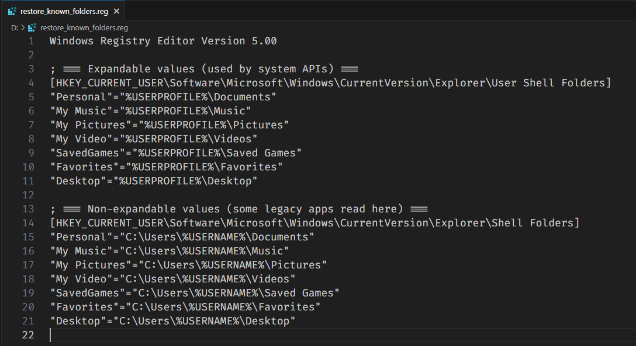Click the "SavedGames" %USERPROFILE%\Saved Games entry
Viewport: 636px width, 346px height.
tap(175, 153)
